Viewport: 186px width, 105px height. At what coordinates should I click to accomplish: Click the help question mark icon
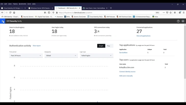[x=178, y=21]
